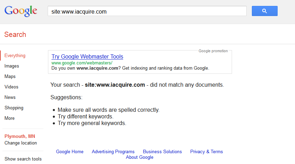
Task: Click 'Make sure all words are spelled correctly.'
Action: coord(109,110)
